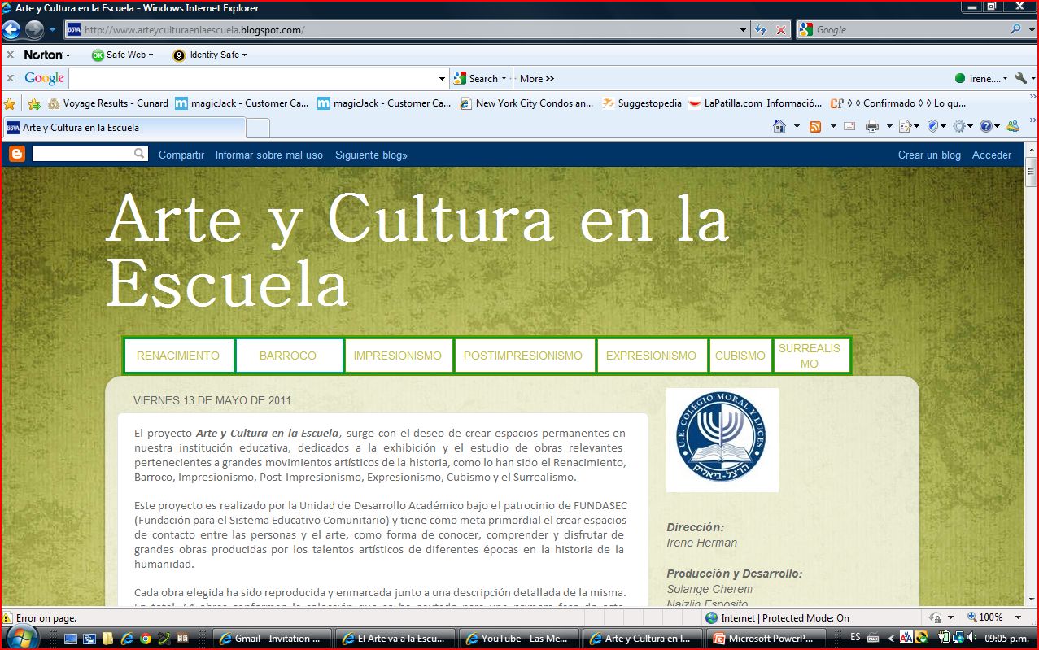Expand the Norton menu dropdown
The image size is (1039, 650).
68,55
